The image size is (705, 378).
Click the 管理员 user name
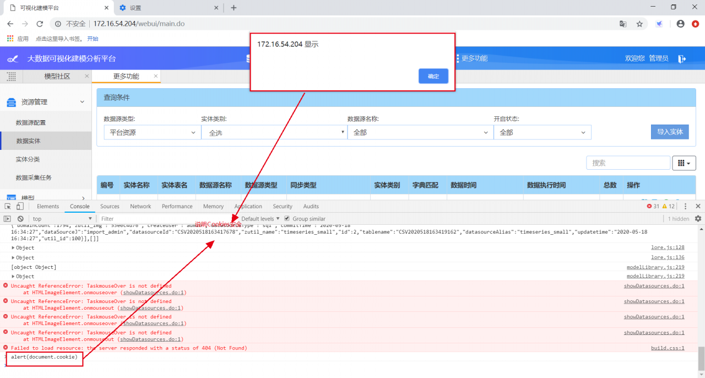click(659, 58)
